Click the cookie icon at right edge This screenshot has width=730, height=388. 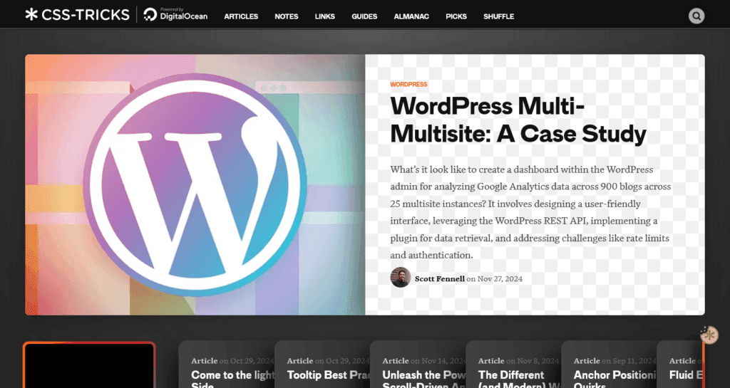click(709, 335)
